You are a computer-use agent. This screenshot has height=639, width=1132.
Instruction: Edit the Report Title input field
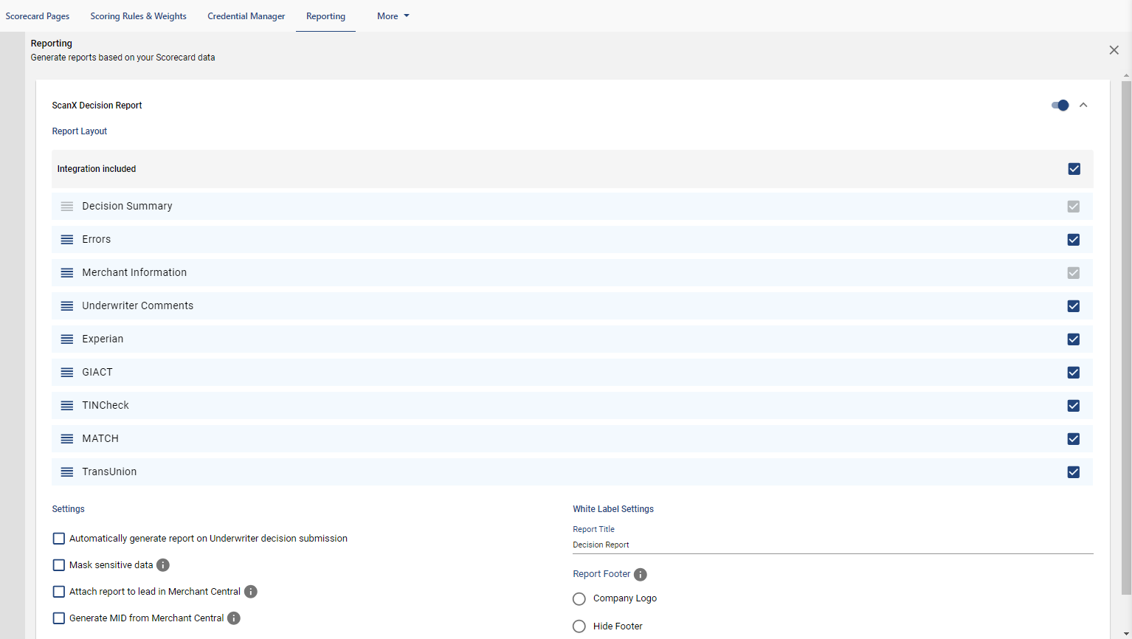832,545
